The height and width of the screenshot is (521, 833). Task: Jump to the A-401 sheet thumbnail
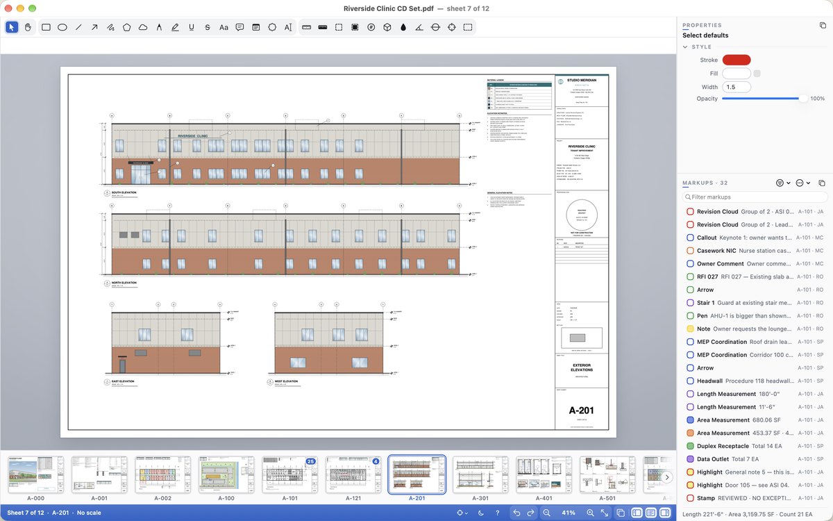(x=544, y=474)
